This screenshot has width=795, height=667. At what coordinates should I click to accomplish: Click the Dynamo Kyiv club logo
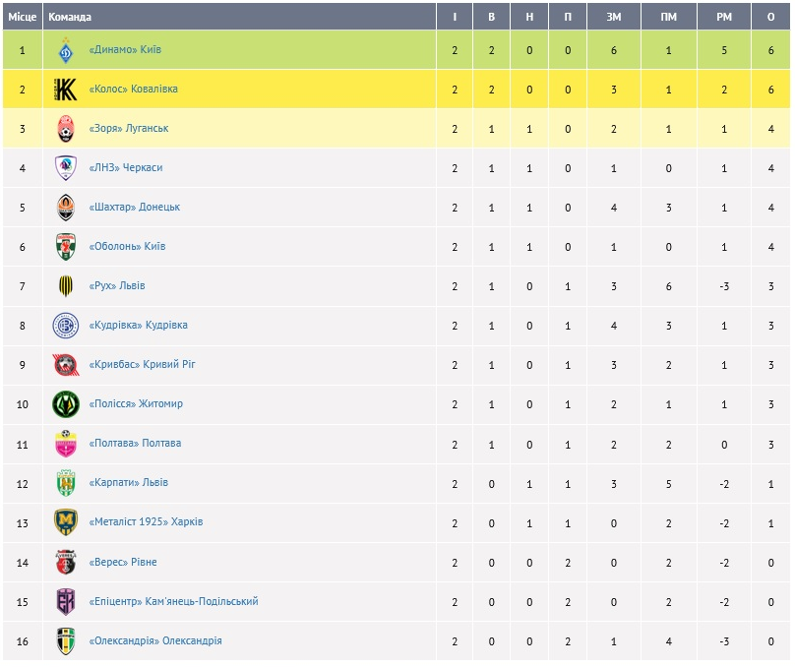click(x=65, y=50)
